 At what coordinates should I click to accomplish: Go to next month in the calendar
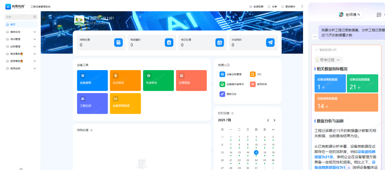pos(274,120)
